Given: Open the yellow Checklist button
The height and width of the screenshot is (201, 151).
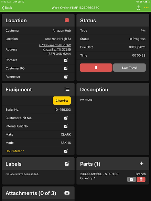Looking at the screenshot, I should coord(62,101).
